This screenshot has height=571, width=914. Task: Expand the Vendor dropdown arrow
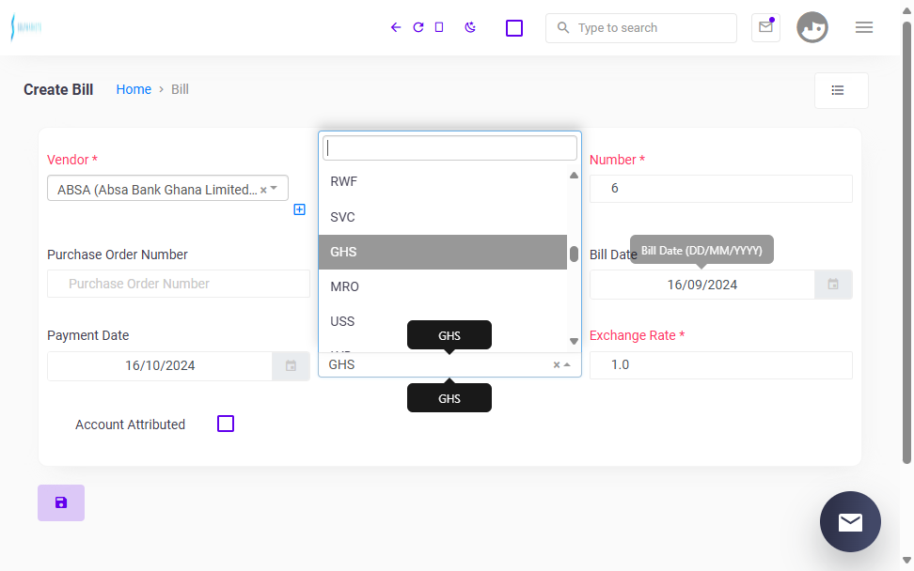pyautogui.click(x=274, y=189)
